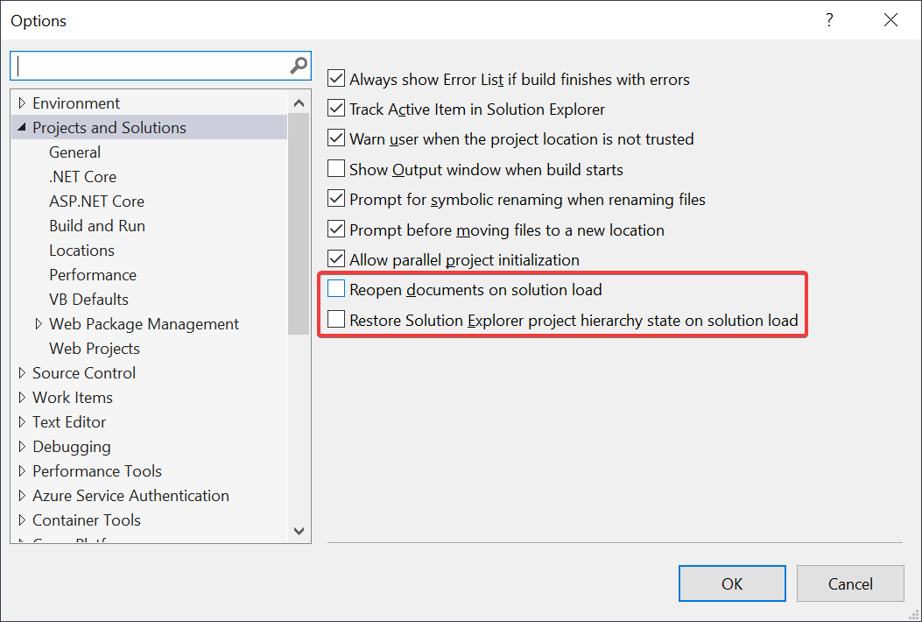Click the search magnifier icon

tap(299, 65)
